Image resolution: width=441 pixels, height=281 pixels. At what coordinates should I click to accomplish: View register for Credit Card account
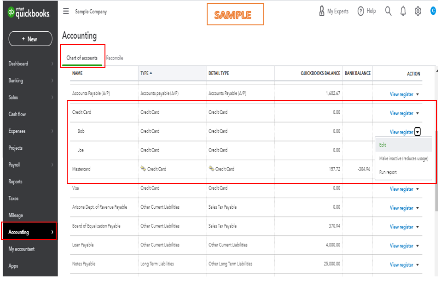click(401, 113)
